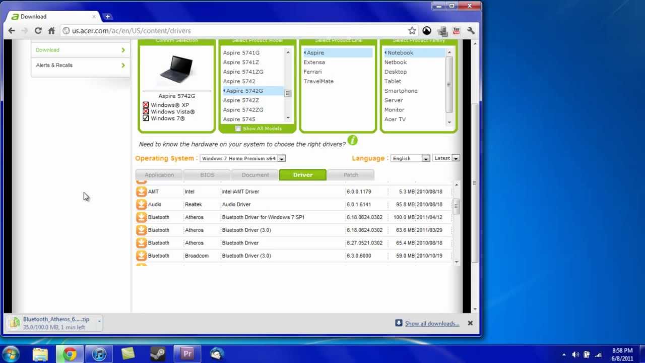645x363 pixels.
Task: Show hidden system tray icons
Action: pyautogui.click(x=564, y=354)
